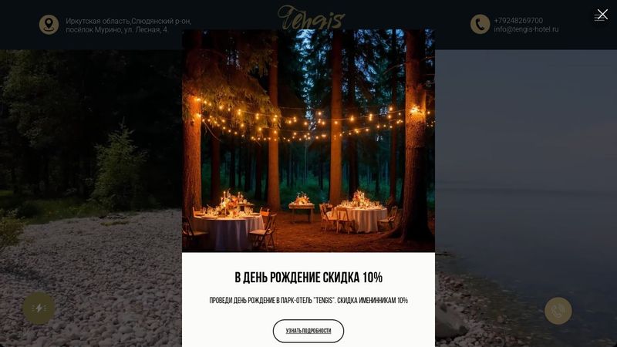617x347 pixels.
Task: Click the посёлок Мурино, ул. Лесная address line
Action: pos(116,29)
